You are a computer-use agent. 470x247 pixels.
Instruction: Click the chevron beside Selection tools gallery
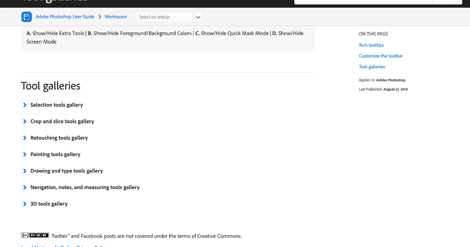click(x=25, y=105)
